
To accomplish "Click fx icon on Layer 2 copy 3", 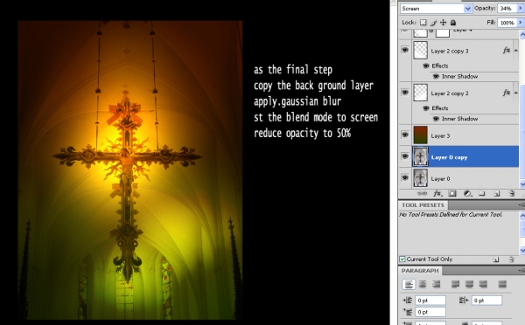I will 507,50.
